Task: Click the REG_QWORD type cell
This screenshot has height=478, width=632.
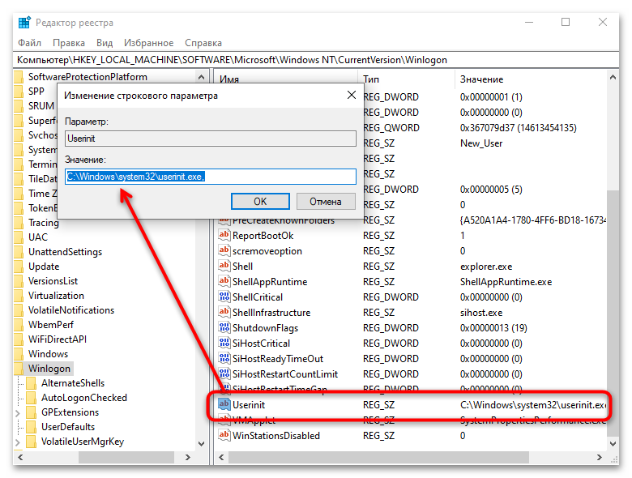Action: [391, 128]
